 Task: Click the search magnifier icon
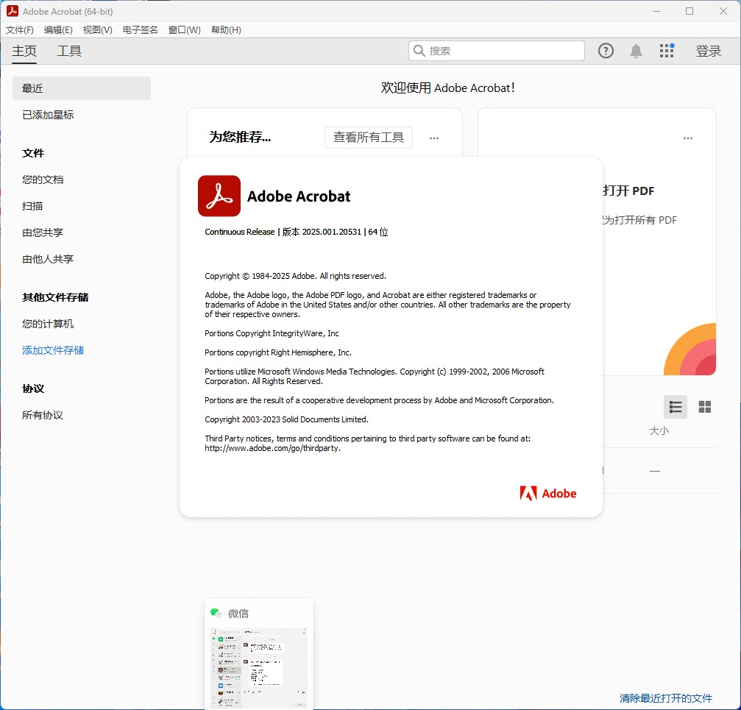pyautogui.click(x=419, y=51)
